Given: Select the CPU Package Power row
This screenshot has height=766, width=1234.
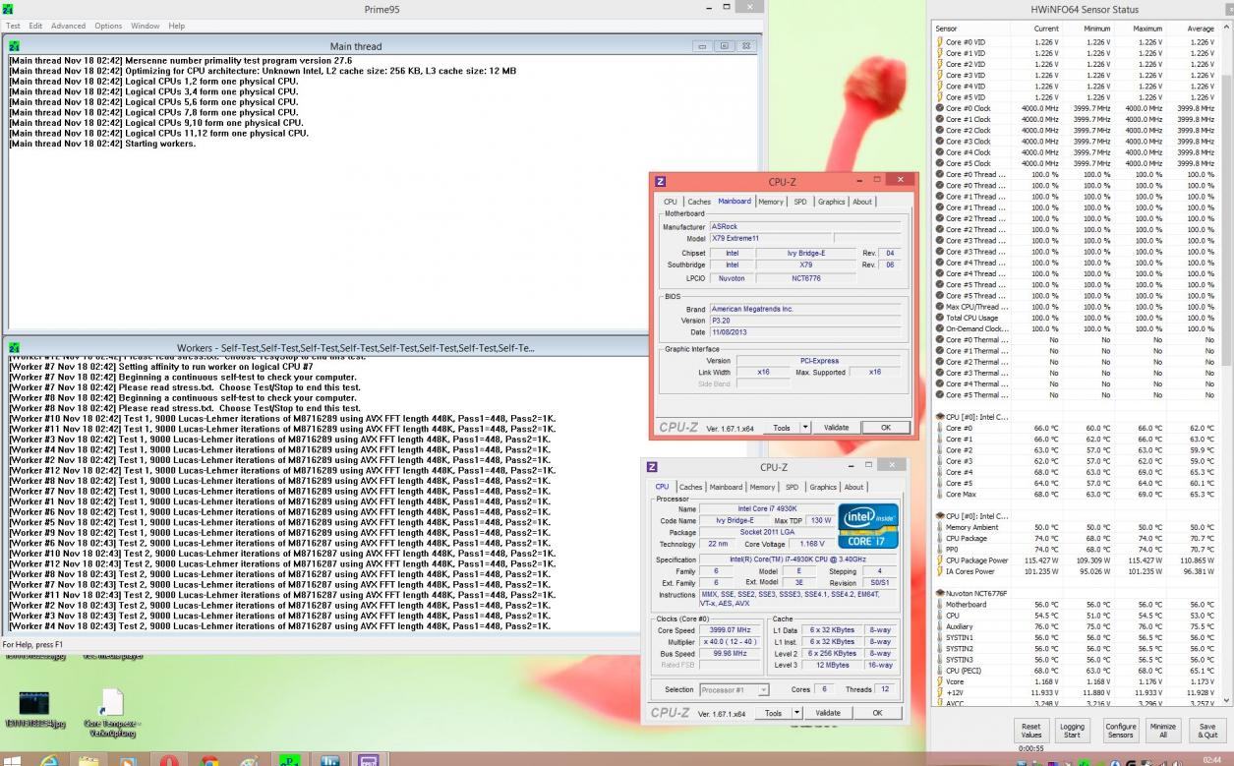Looking at the screenshot, I should tap(1077, 560).
